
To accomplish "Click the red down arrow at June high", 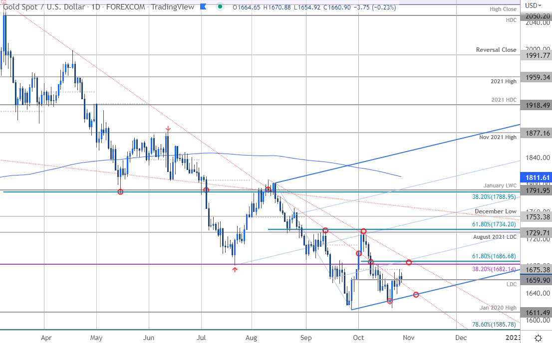I will tap(168, 129).
